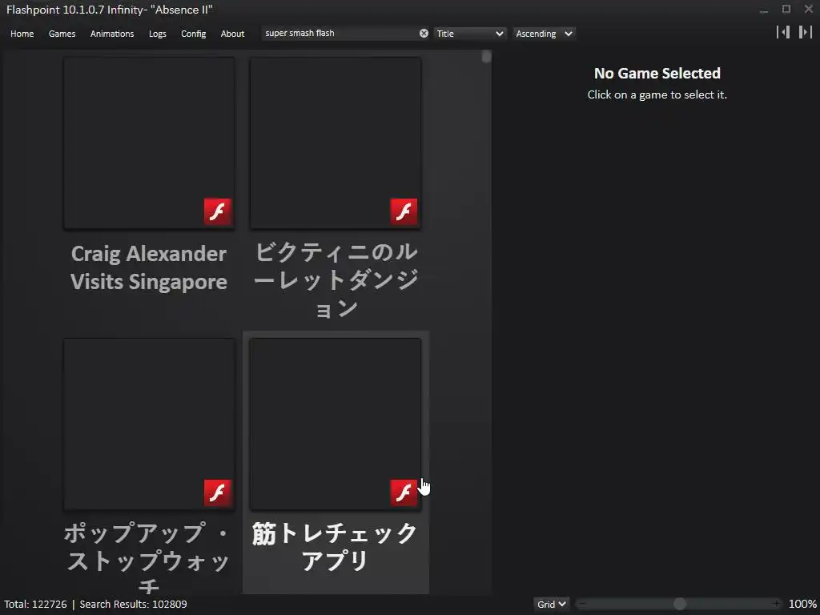Screen dimensions: 820x615
Task: Open the Ascending order dropdown
Action: click(544, 34)
